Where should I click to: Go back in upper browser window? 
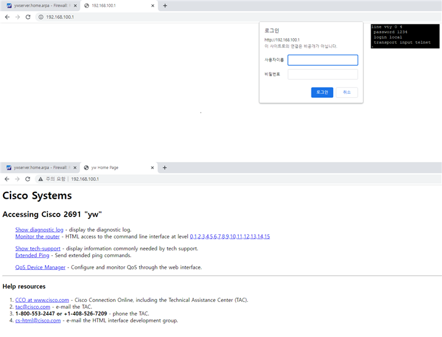[x=7, y=17]
